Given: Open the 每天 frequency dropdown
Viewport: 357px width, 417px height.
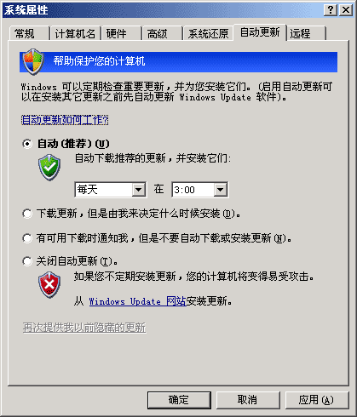Looking at the screenshot, I should (x=111, y=190).
